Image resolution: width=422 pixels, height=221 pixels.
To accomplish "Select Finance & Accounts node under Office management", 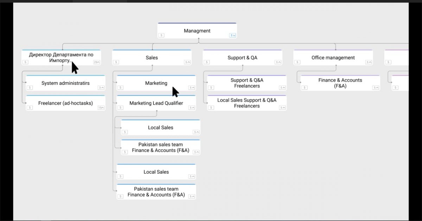I will (340, 83).
